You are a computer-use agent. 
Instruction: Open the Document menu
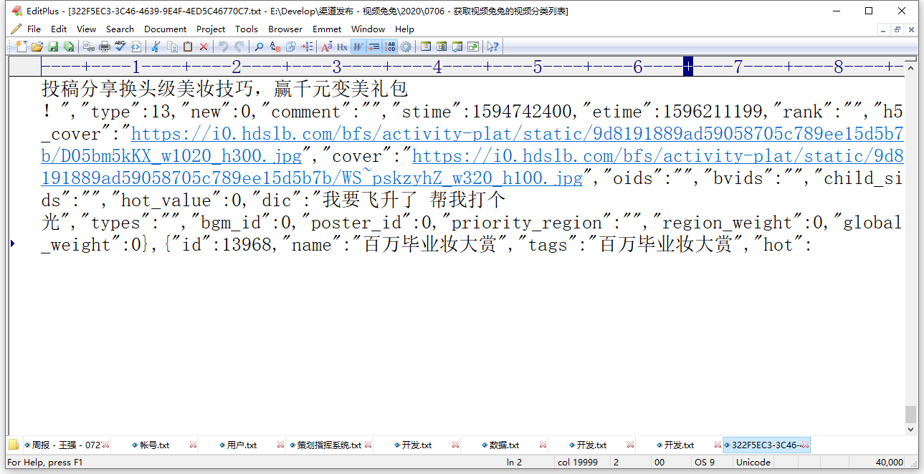click(x=165, y=29)
